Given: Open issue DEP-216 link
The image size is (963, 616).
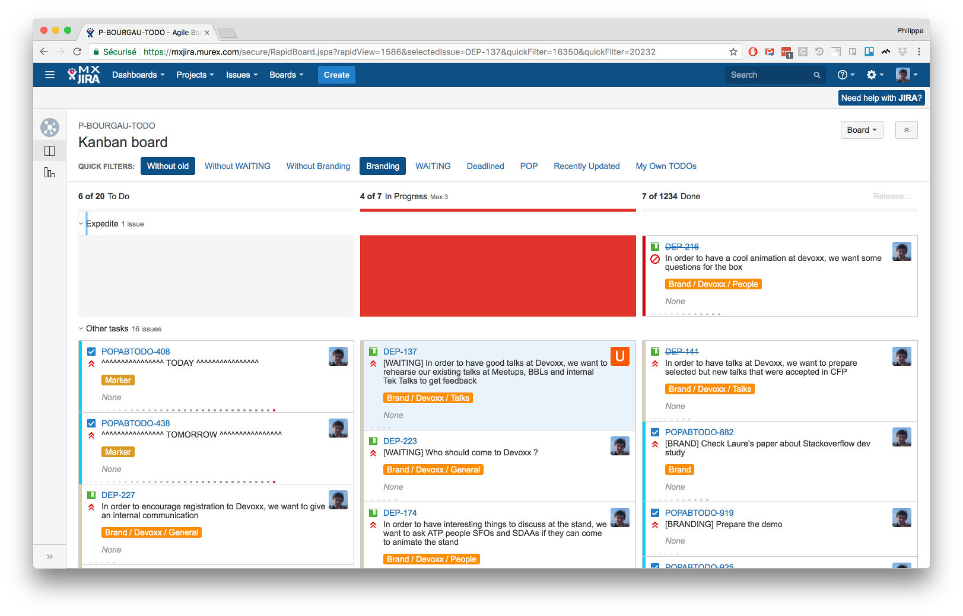Looking at the screenshot, I should [x=682, y=247].
